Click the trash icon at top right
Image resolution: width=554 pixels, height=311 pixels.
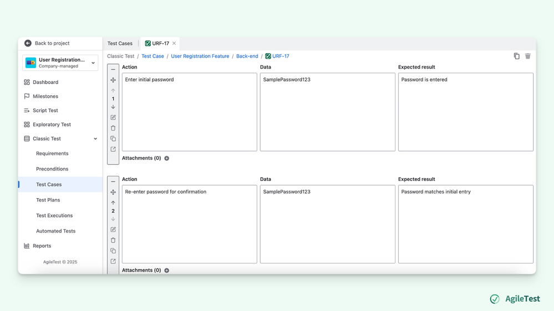pyautogui.click(x=528, y=56)
